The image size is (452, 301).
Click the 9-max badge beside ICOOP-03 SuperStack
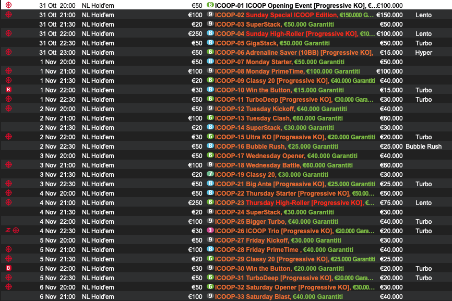tap(210, 23)
